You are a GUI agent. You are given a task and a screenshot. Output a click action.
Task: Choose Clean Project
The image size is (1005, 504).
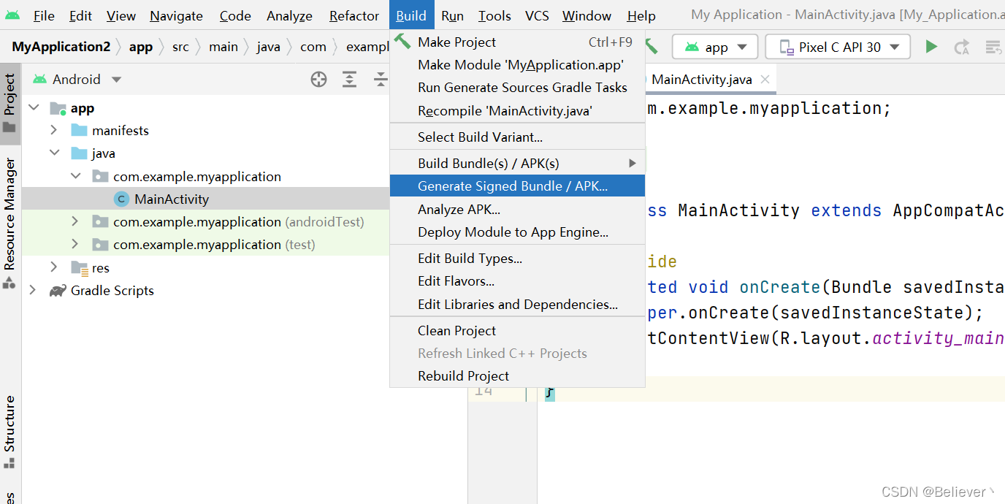pyautogui.click(x=517, y=331)
